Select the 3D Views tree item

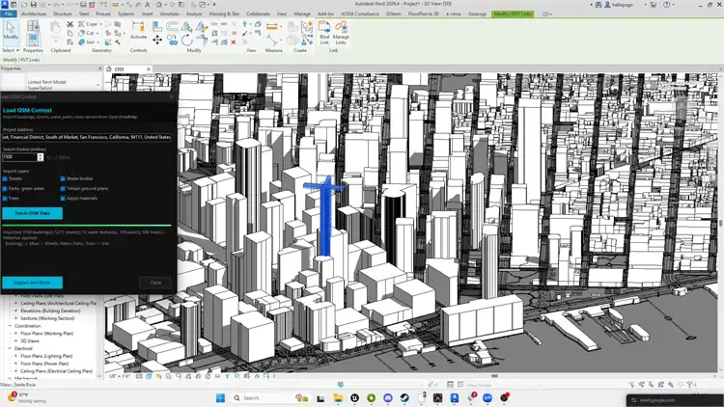(30, 341)
